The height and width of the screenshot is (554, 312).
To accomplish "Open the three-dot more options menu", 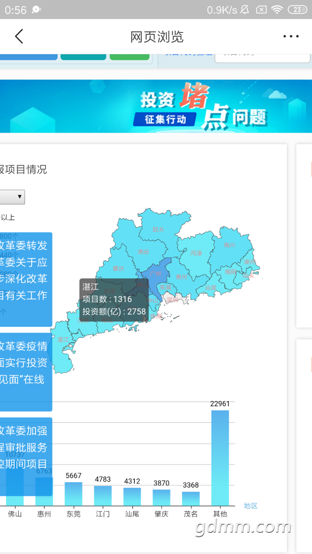I will [291, 37].
